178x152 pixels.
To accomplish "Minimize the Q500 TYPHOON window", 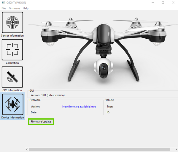I will (x=153, y=2).
